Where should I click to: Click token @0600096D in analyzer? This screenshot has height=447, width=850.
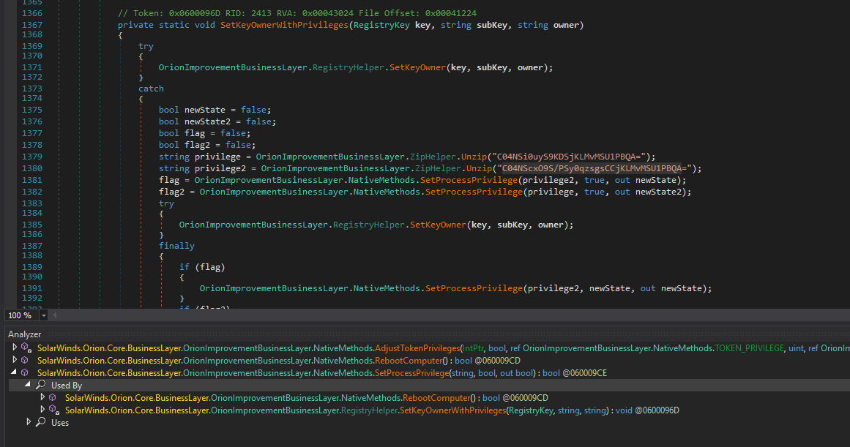pos(657,410)
